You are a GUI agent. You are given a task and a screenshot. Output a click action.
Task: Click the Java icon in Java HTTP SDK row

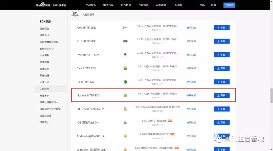pyautogui.click(x=125, y=28)
